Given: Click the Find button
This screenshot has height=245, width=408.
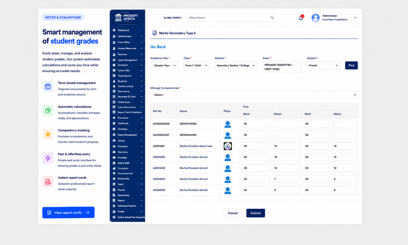Looking at the screenshot, I should (351, 65).
